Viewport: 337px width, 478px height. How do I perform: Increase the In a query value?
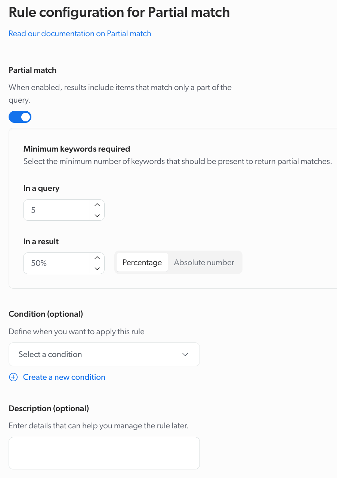[97, 205]
